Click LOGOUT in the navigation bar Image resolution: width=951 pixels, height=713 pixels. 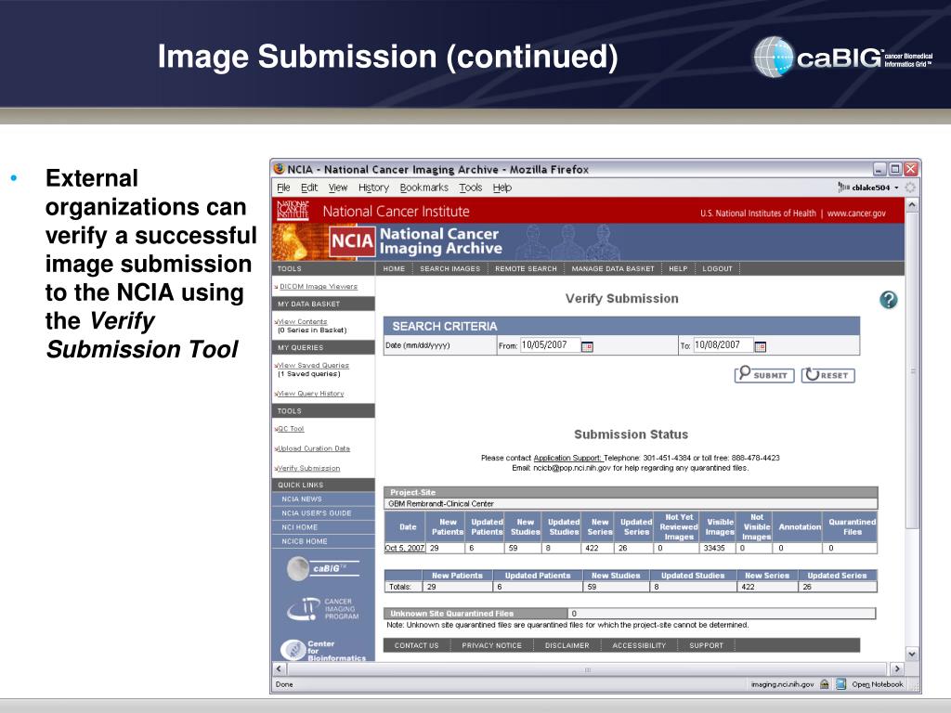pos(718,268)
